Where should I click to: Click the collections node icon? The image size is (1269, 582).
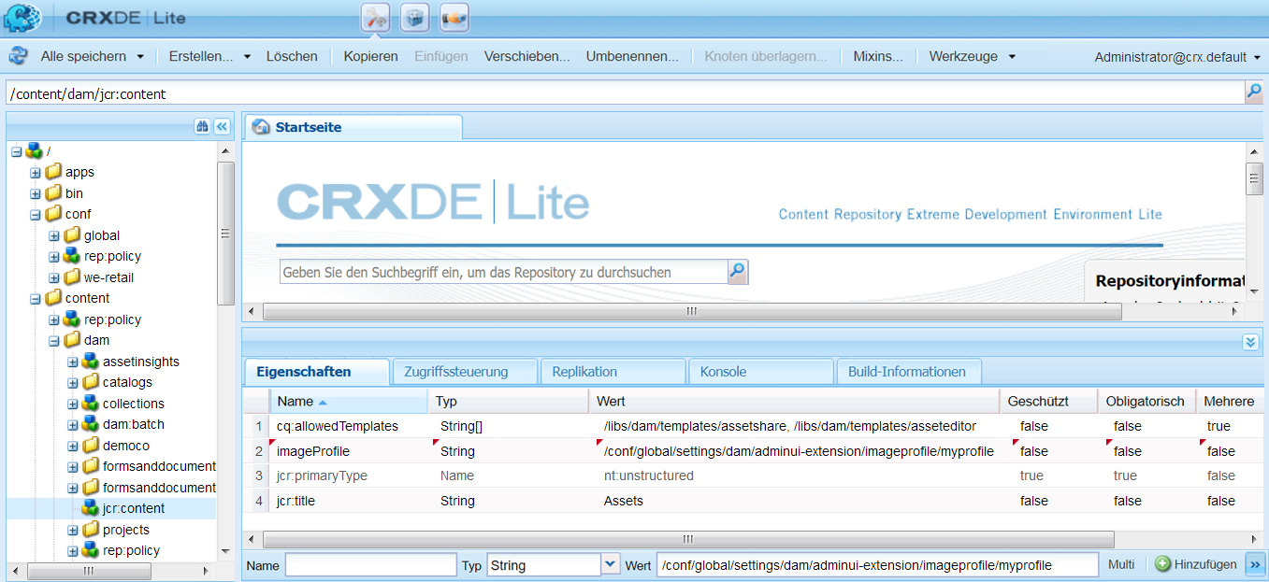coord(91,404)
